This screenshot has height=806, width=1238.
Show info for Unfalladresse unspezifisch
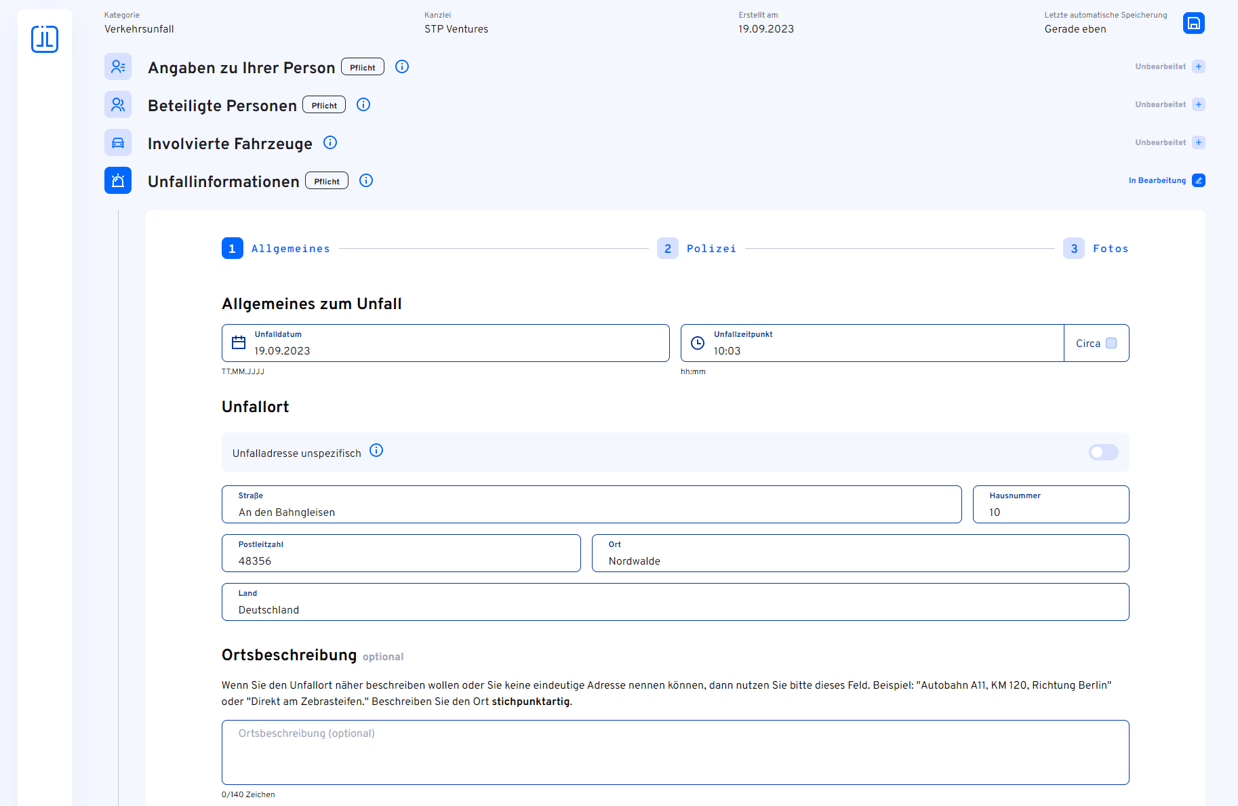[376, 450]
